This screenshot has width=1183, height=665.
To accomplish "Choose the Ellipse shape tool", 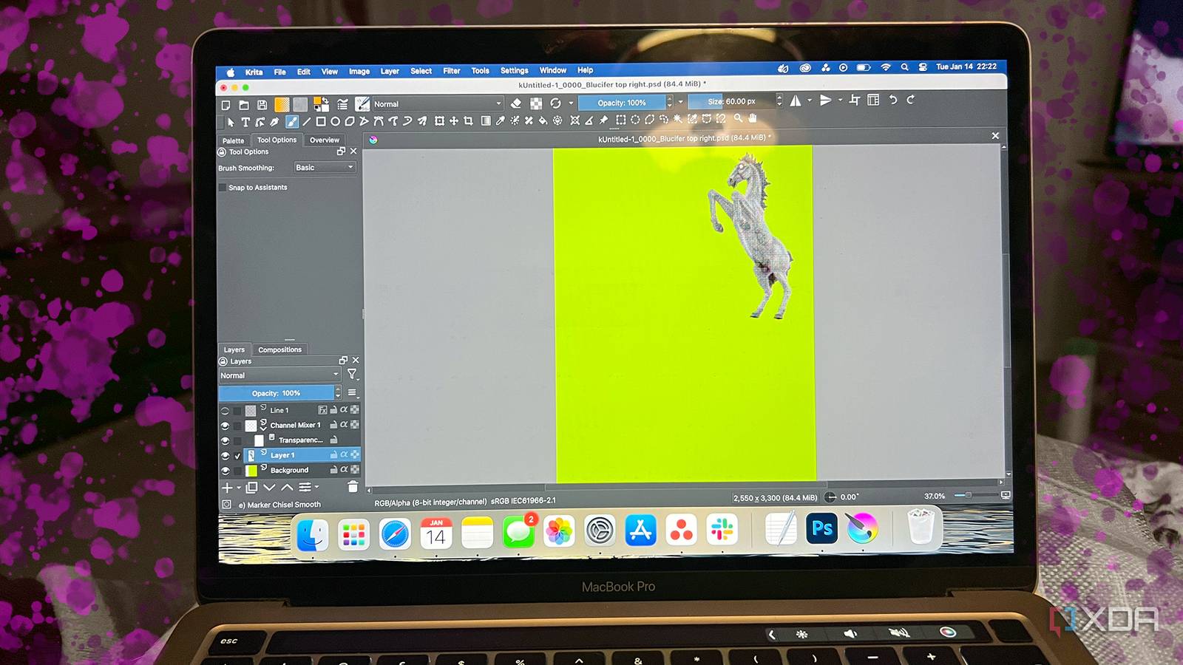I will [x=335, y=121].
